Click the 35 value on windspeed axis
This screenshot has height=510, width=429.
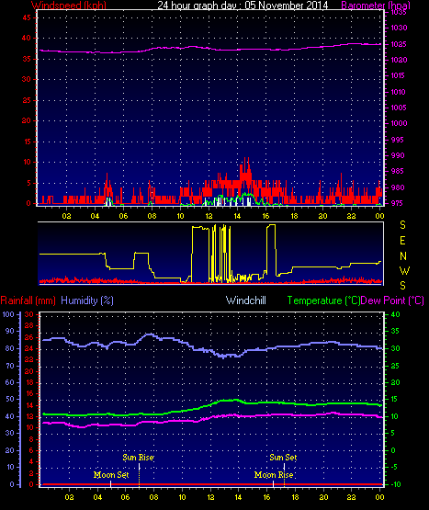(x=27, y=59)
